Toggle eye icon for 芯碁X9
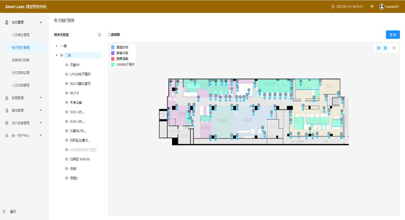This screenshot has width=405, height=220. (x=67, y=65)
